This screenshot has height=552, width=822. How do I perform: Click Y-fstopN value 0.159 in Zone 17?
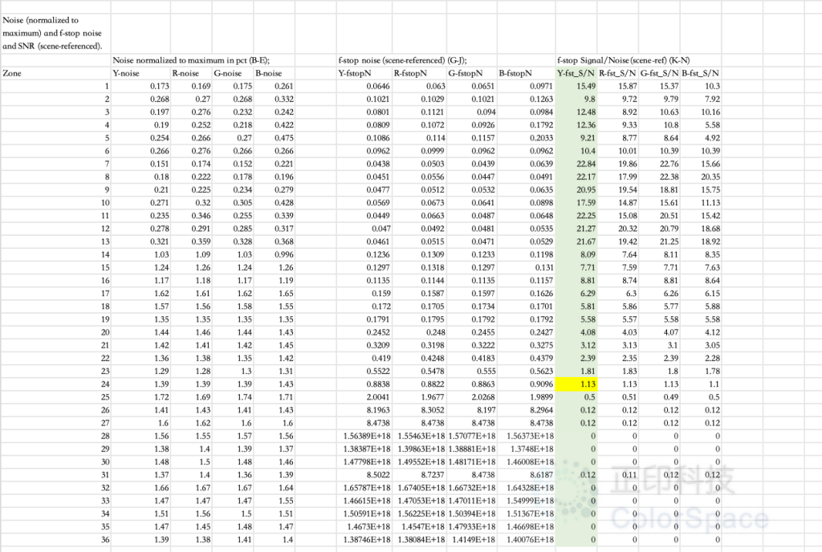(364, 294)
